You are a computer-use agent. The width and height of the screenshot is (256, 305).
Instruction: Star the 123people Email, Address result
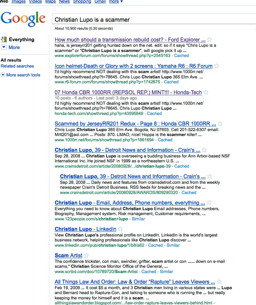209,203
